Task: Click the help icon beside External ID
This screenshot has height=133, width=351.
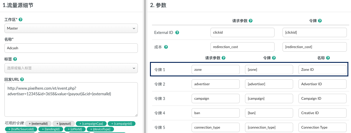Action: tap(177, 32)
